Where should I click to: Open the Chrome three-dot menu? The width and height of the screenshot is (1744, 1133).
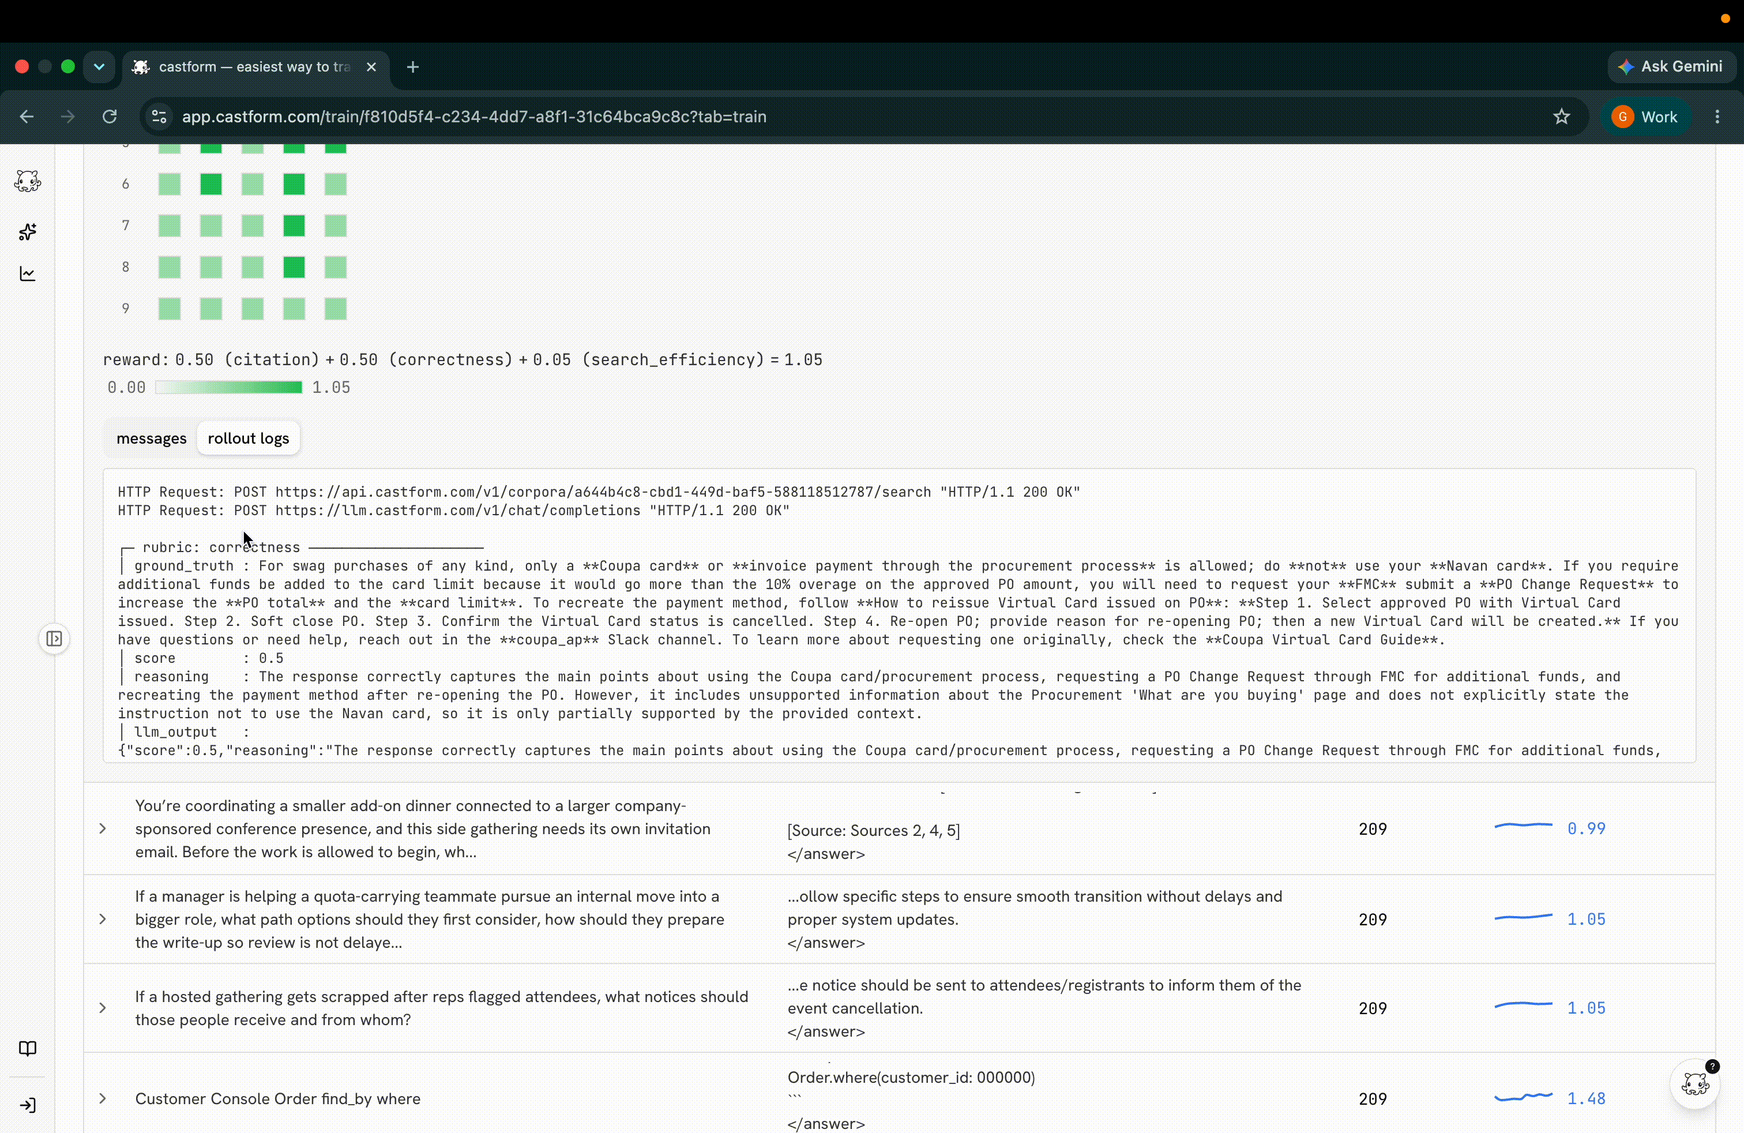point(1717,117)
